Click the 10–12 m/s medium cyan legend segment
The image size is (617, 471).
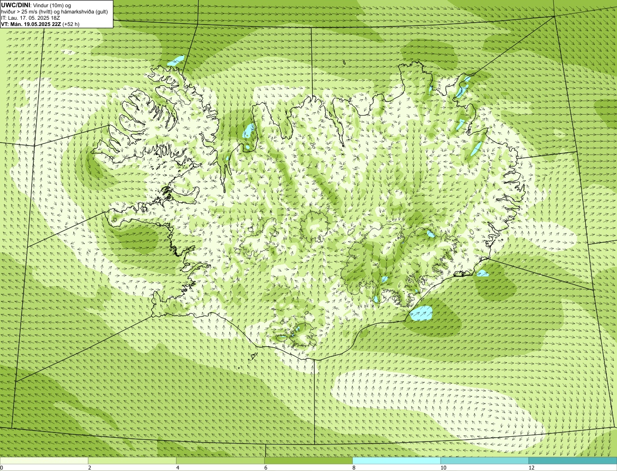pos(484,461)
